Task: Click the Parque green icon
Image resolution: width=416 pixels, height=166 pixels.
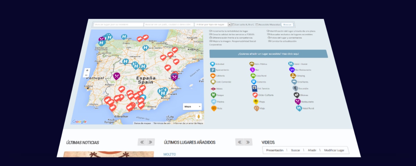Action: pyautogui.click(x=213, y=95)
